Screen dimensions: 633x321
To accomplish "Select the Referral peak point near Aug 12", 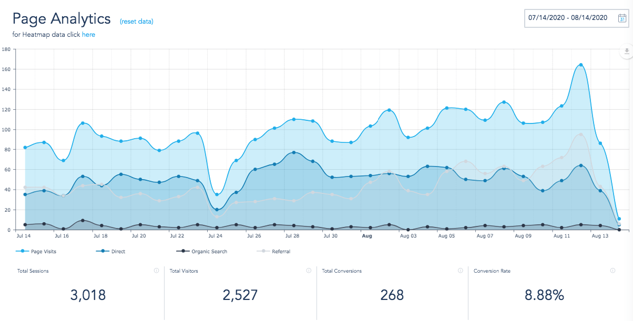I will point(581,134).
